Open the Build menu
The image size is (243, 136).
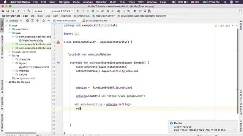[113, 2]
